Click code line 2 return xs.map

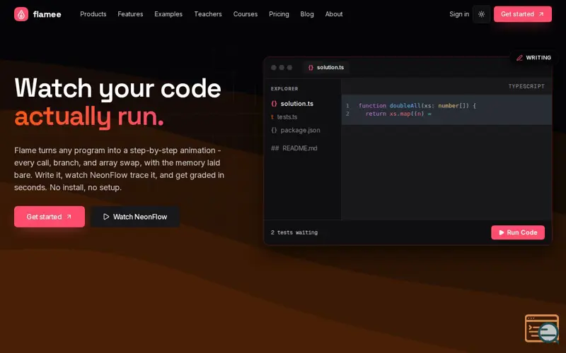(x=398, y=114)
